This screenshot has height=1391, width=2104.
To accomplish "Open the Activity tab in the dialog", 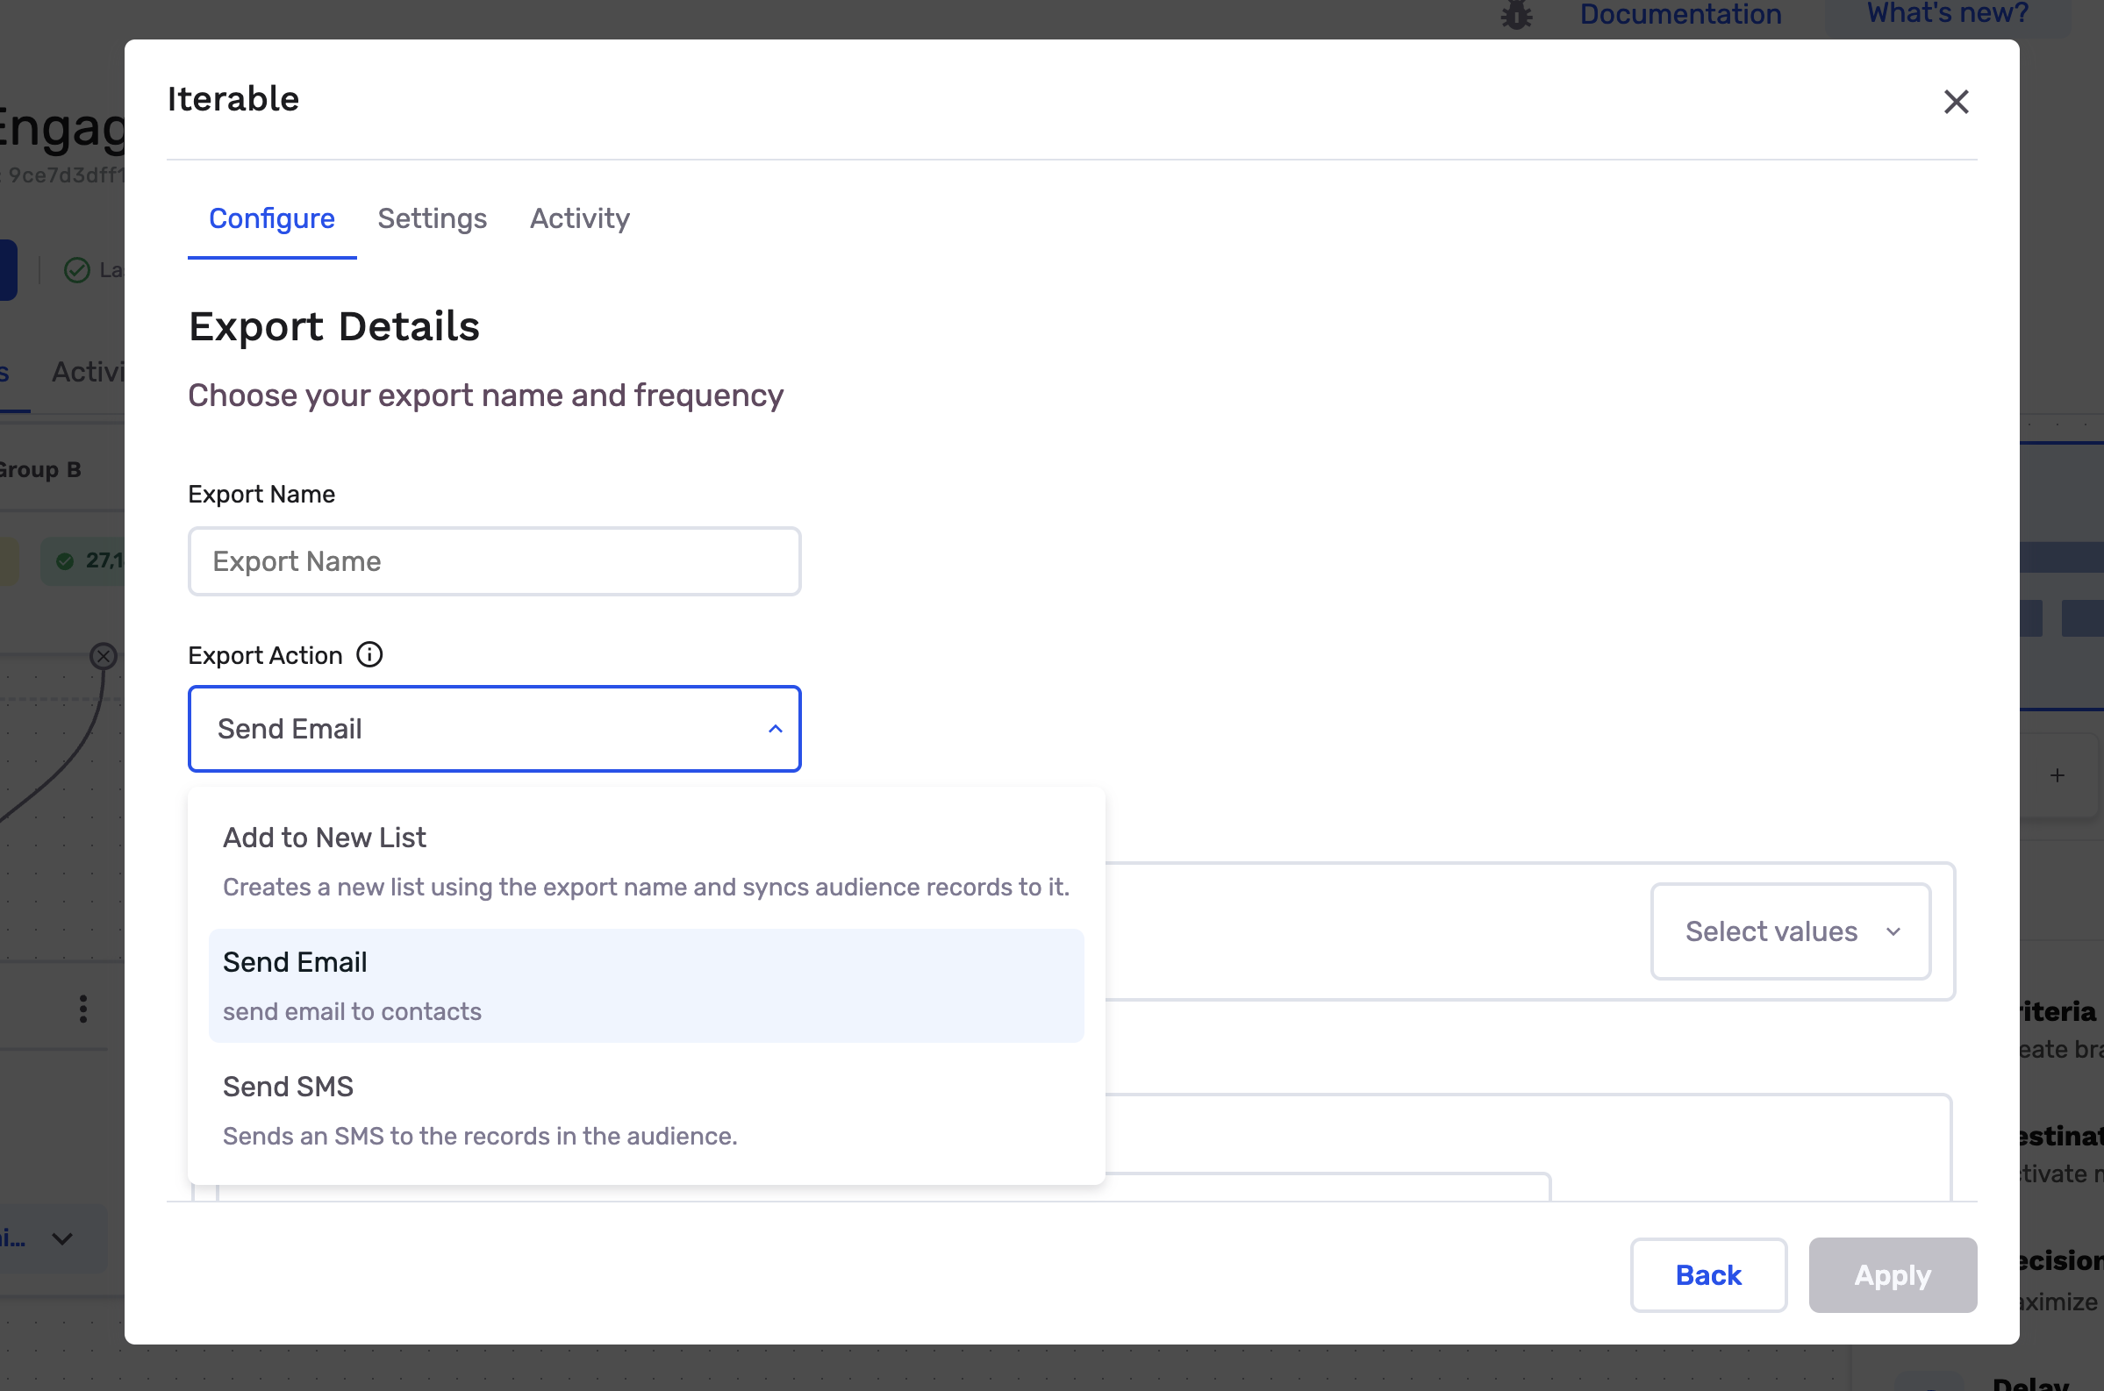I will pos(579,218).
